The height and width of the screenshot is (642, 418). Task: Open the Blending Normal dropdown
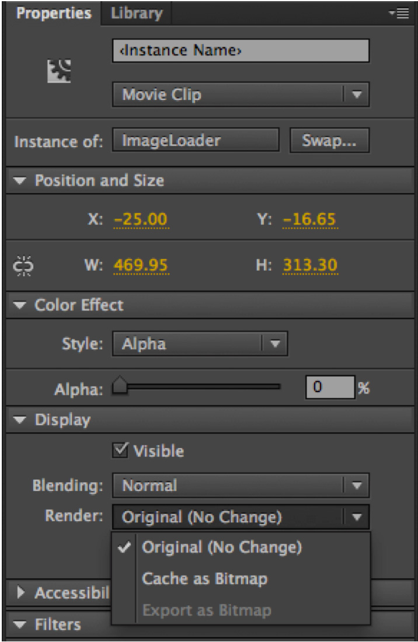(x=240, y=485)
